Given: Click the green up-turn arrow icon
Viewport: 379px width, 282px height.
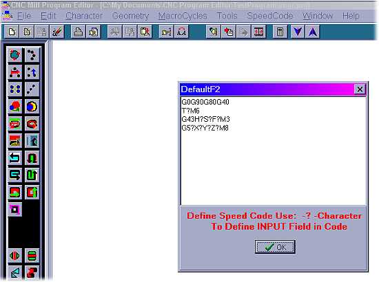Looking at the screenshot, I should [x=32, y=175].
